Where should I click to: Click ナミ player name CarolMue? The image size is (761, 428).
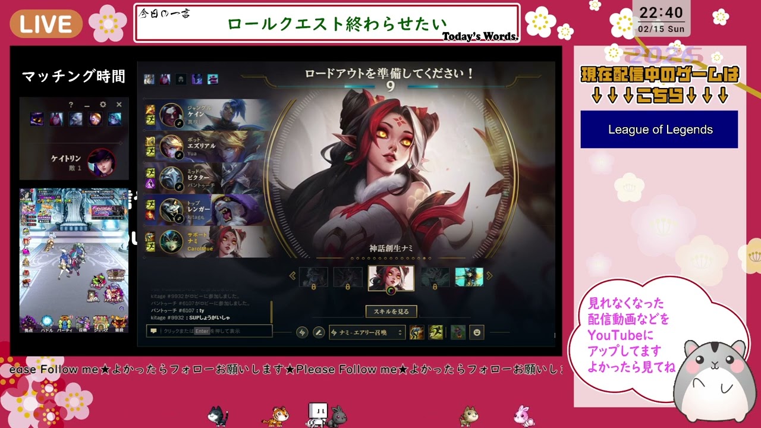click(x=199, y=248)
